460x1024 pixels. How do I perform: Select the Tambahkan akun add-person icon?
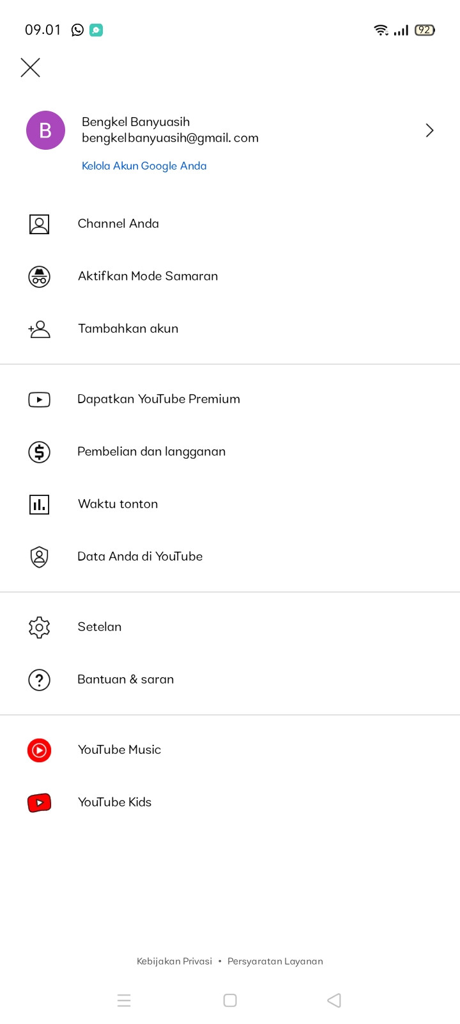point(39,329)
